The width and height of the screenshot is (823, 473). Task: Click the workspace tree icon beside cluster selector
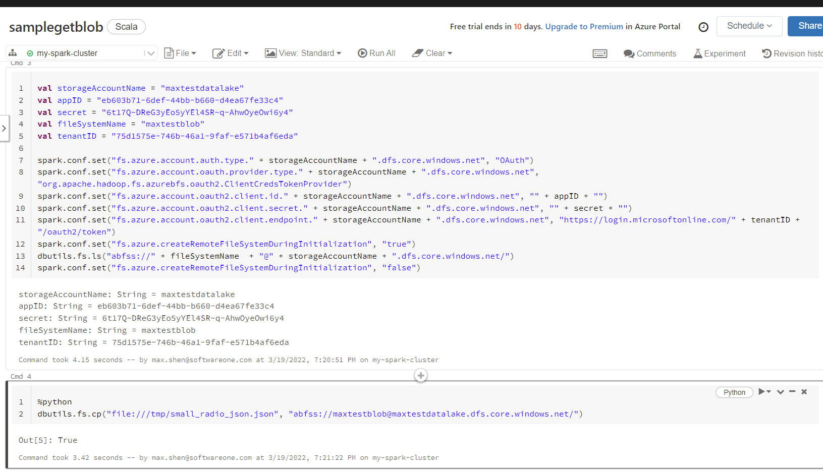(13, 52)
